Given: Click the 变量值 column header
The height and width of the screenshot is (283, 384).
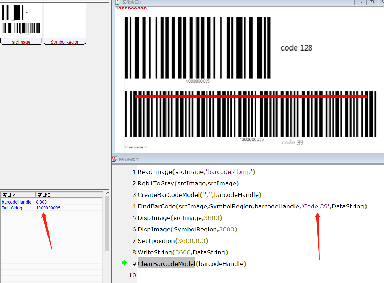Looking at the screenshot, I should tap(69, 195).
